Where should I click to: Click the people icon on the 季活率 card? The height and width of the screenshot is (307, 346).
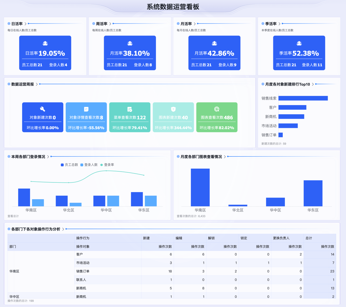point(299,43)
